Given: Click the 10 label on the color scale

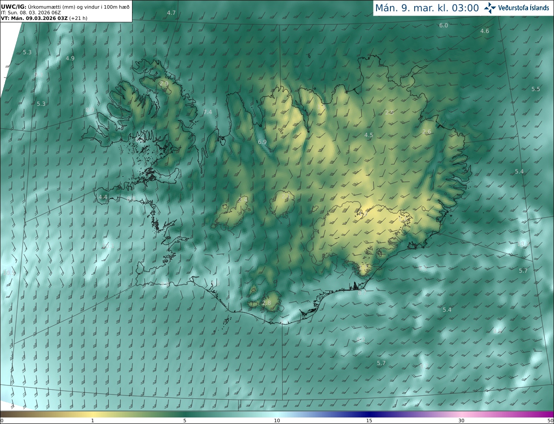Looking at the screenshot, I should tap(277, 421).
